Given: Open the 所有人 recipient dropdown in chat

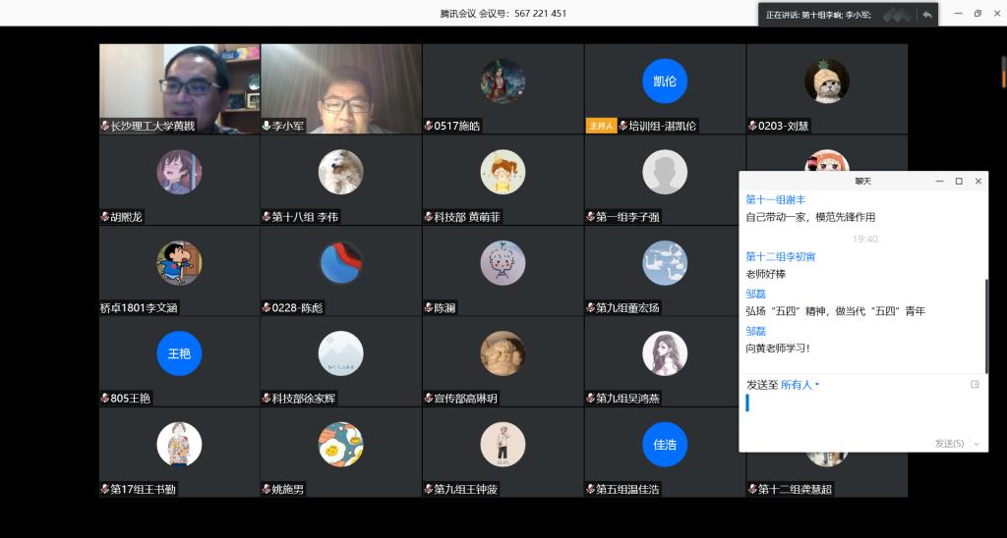Looking at the screenshot, I should [799, 385].
